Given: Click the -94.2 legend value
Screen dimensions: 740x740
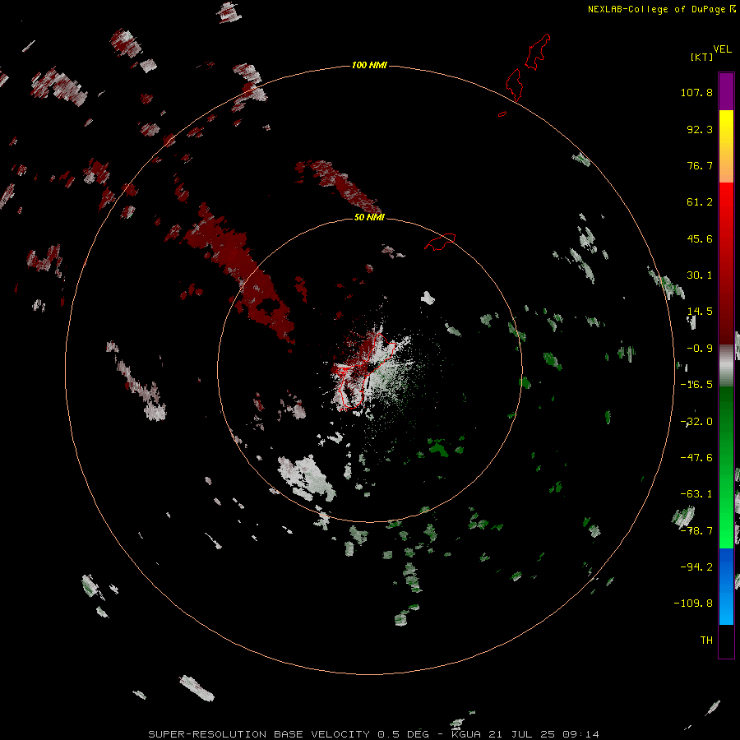Looking at the screenshot, I should click(696, 567).
